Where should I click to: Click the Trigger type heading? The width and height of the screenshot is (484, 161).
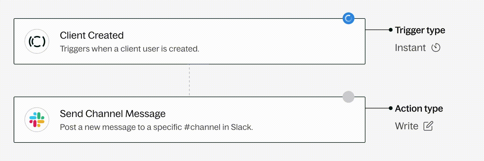pos(420,30)
